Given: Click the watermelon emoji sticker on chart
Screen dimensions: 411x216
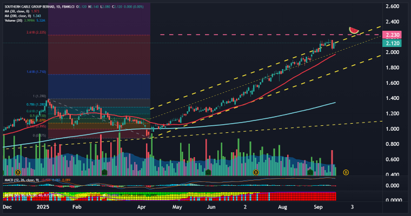Looking at the screenshot, I should coord(354,29).
